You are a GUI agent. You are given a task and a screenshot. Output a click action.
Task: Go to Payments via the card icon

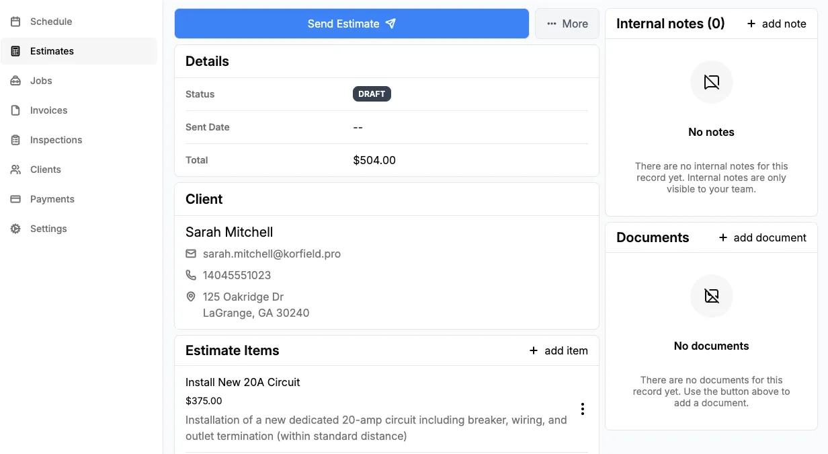point(15,199)
